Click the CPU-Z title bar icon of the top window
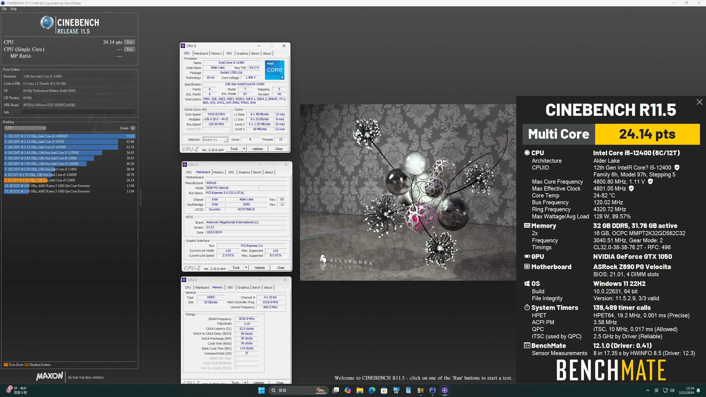Screen dimensions: 706x397 click(183, 46)
